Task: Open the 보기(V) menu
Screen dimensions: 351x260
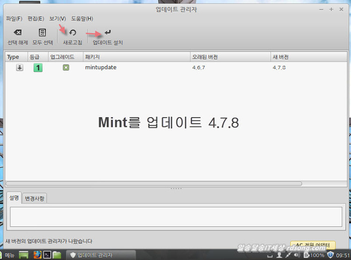Action: (58, 19)
